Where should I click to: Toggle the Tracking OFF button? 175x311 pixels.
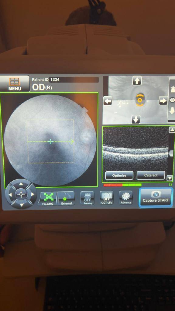pos(87,198)
